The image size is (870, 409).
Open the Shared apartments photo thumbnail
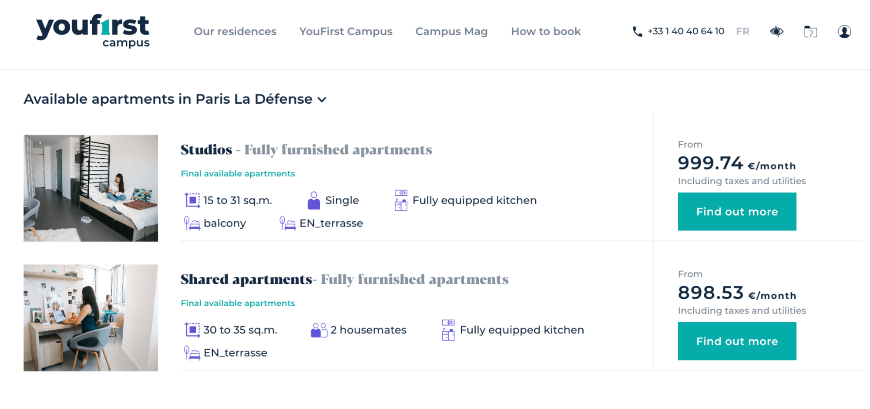[x=91, y=318]
